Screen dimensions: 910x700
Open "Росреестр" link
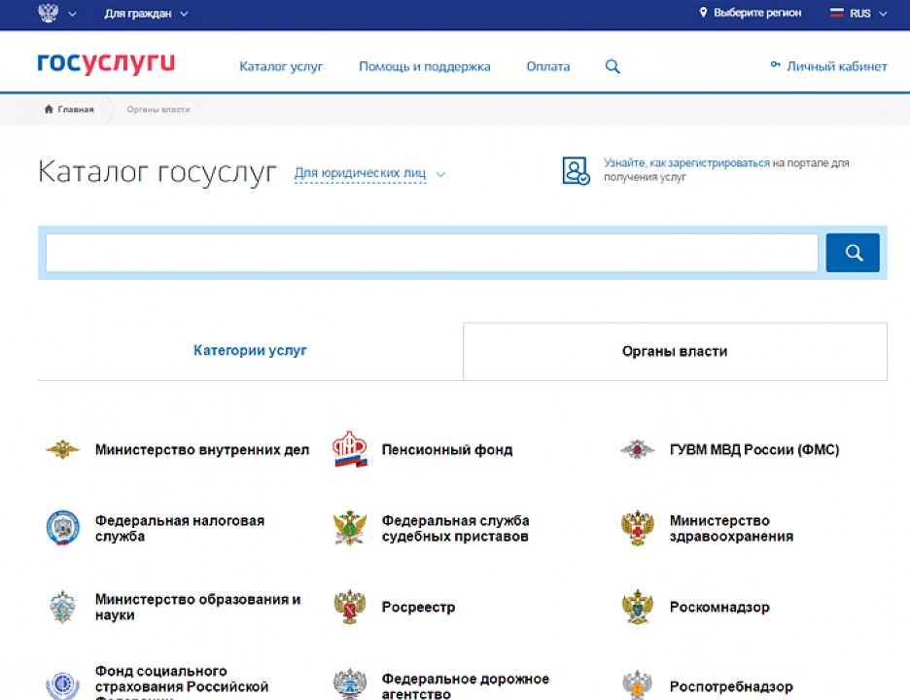(418, 607)
